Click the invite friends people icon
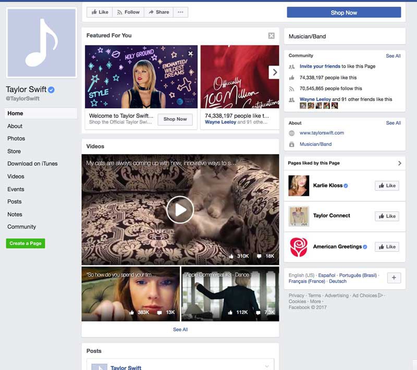 click(292, 67)
